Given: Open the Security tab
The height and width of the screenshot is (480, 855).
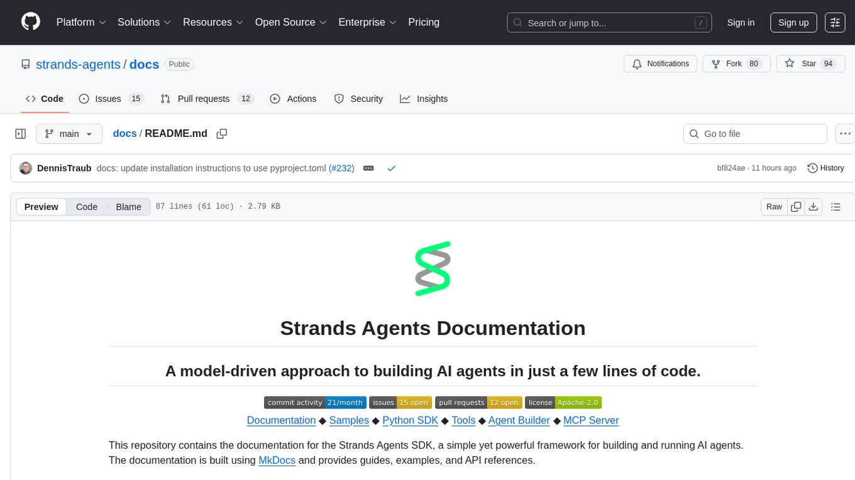Looking at the screenshot, I should pos(358,99).
